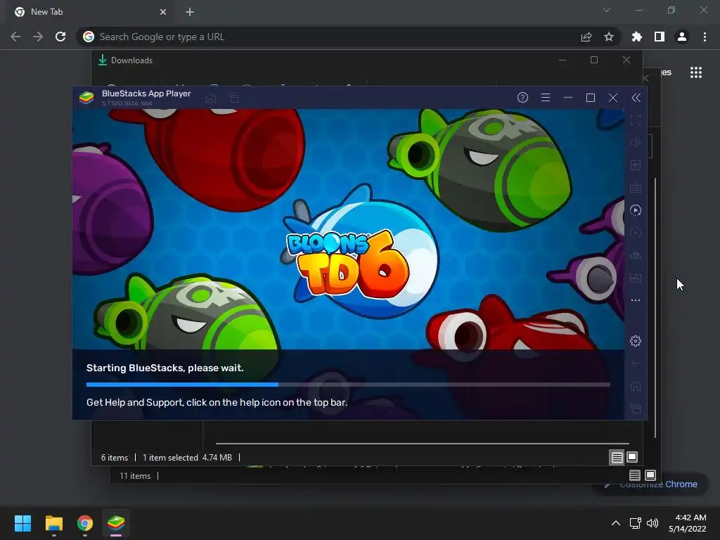Click the APK install icon in BlueStacks sidebar
The height and width of the screenshot is (540, 720).
pyautogui.click(x=636, y=278)
